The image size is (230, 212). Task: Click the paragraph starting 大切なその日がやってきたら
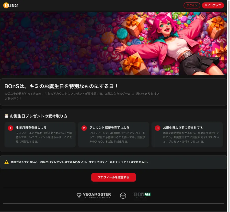pos(82,96)
